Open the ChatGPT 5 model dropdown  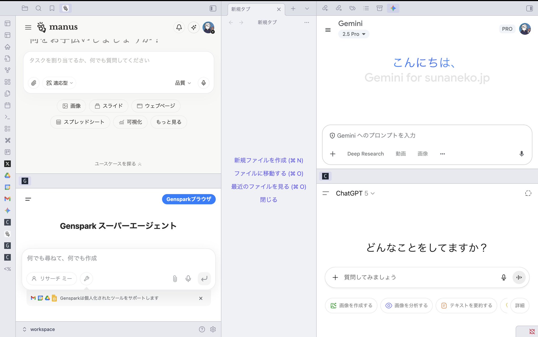click(355, 194)
